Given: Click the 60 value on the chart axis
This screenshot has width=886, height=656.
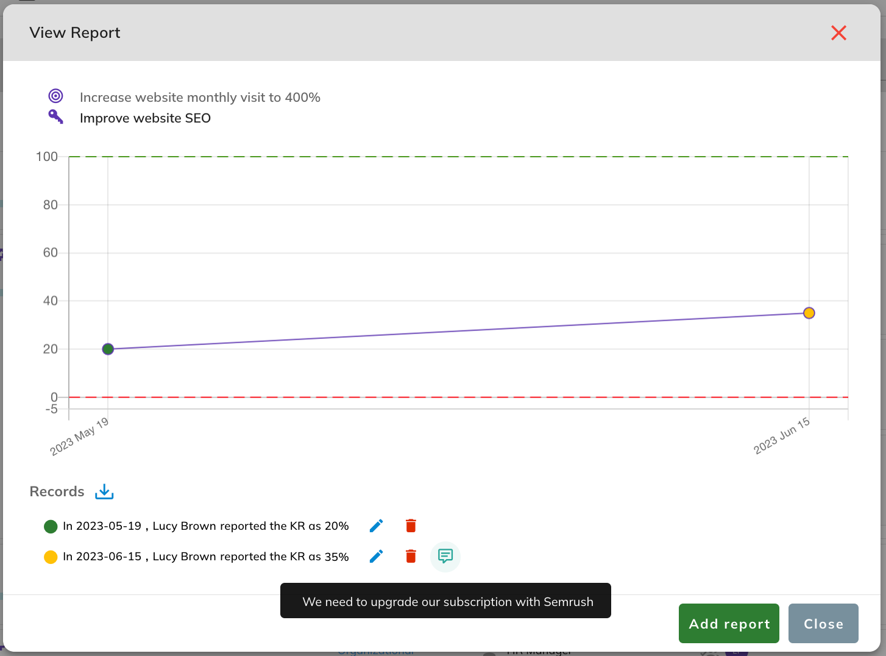Looking at the screenshot, I should point(51,252).
